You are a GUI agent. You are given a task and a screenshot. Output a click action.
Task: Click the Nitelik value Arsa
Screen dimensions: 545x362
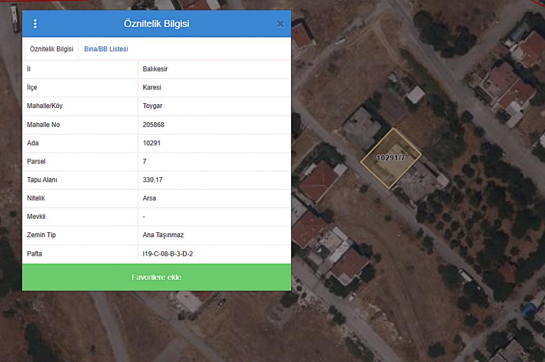tap(149, 198)
